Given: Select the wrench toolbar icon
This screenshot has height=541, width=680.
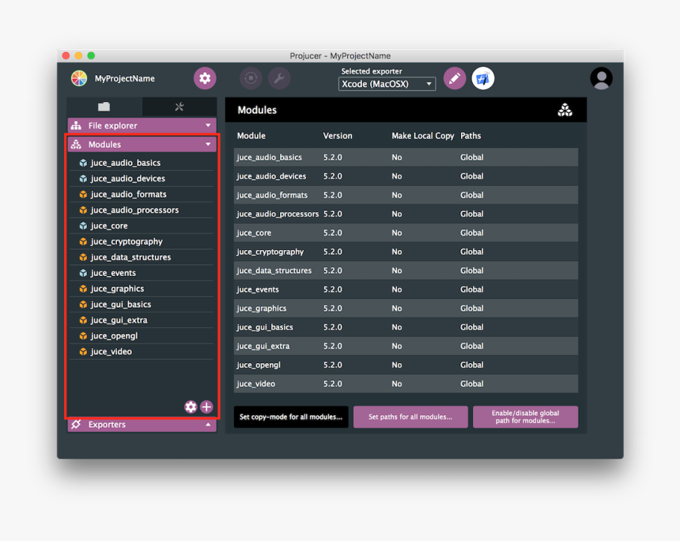Looking at the screenshot, I should click(x=279, y=78).
